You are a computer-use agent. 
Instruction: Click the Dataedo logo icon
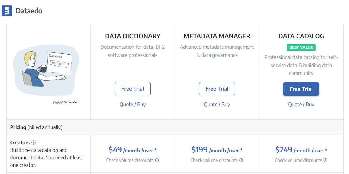coord(7,11)
